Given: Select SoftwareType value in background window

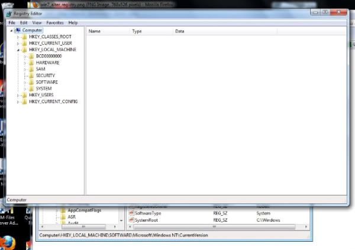Looking at the screenshot, I should (x=148, y=213).
